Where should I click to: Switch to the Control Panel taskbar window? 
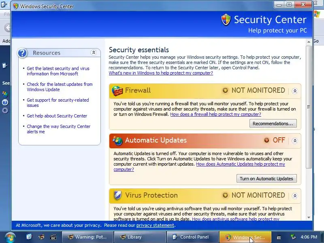(193, 237)
